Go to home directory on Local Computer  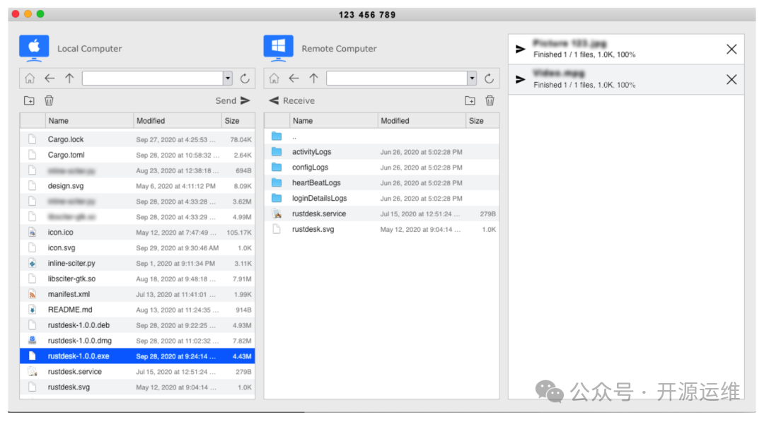30,78
